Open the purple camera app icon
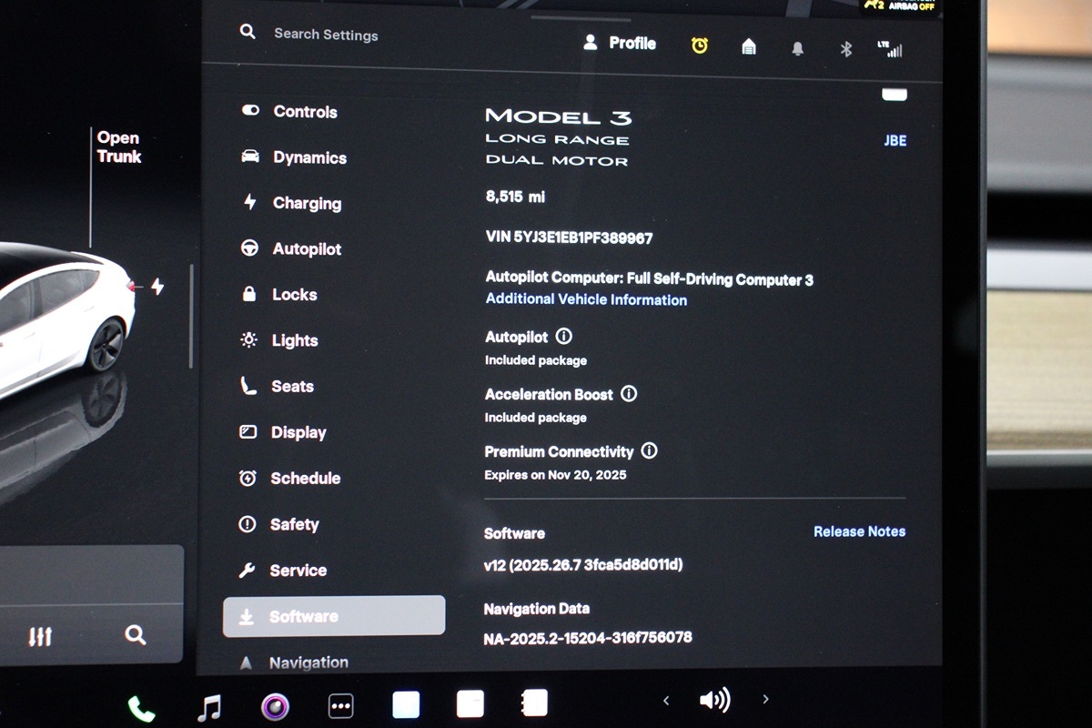 click(x=275, y=706)
